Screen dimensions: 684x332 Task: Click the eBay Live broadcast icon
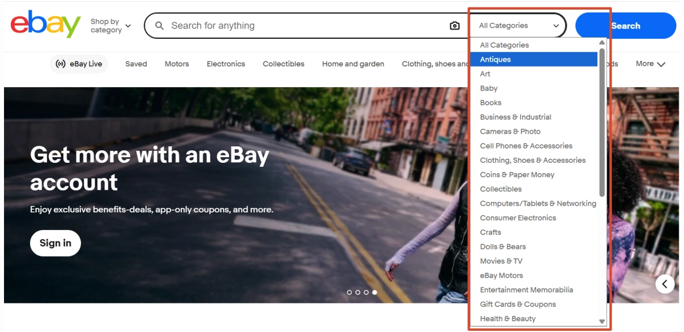pos(60,64)
